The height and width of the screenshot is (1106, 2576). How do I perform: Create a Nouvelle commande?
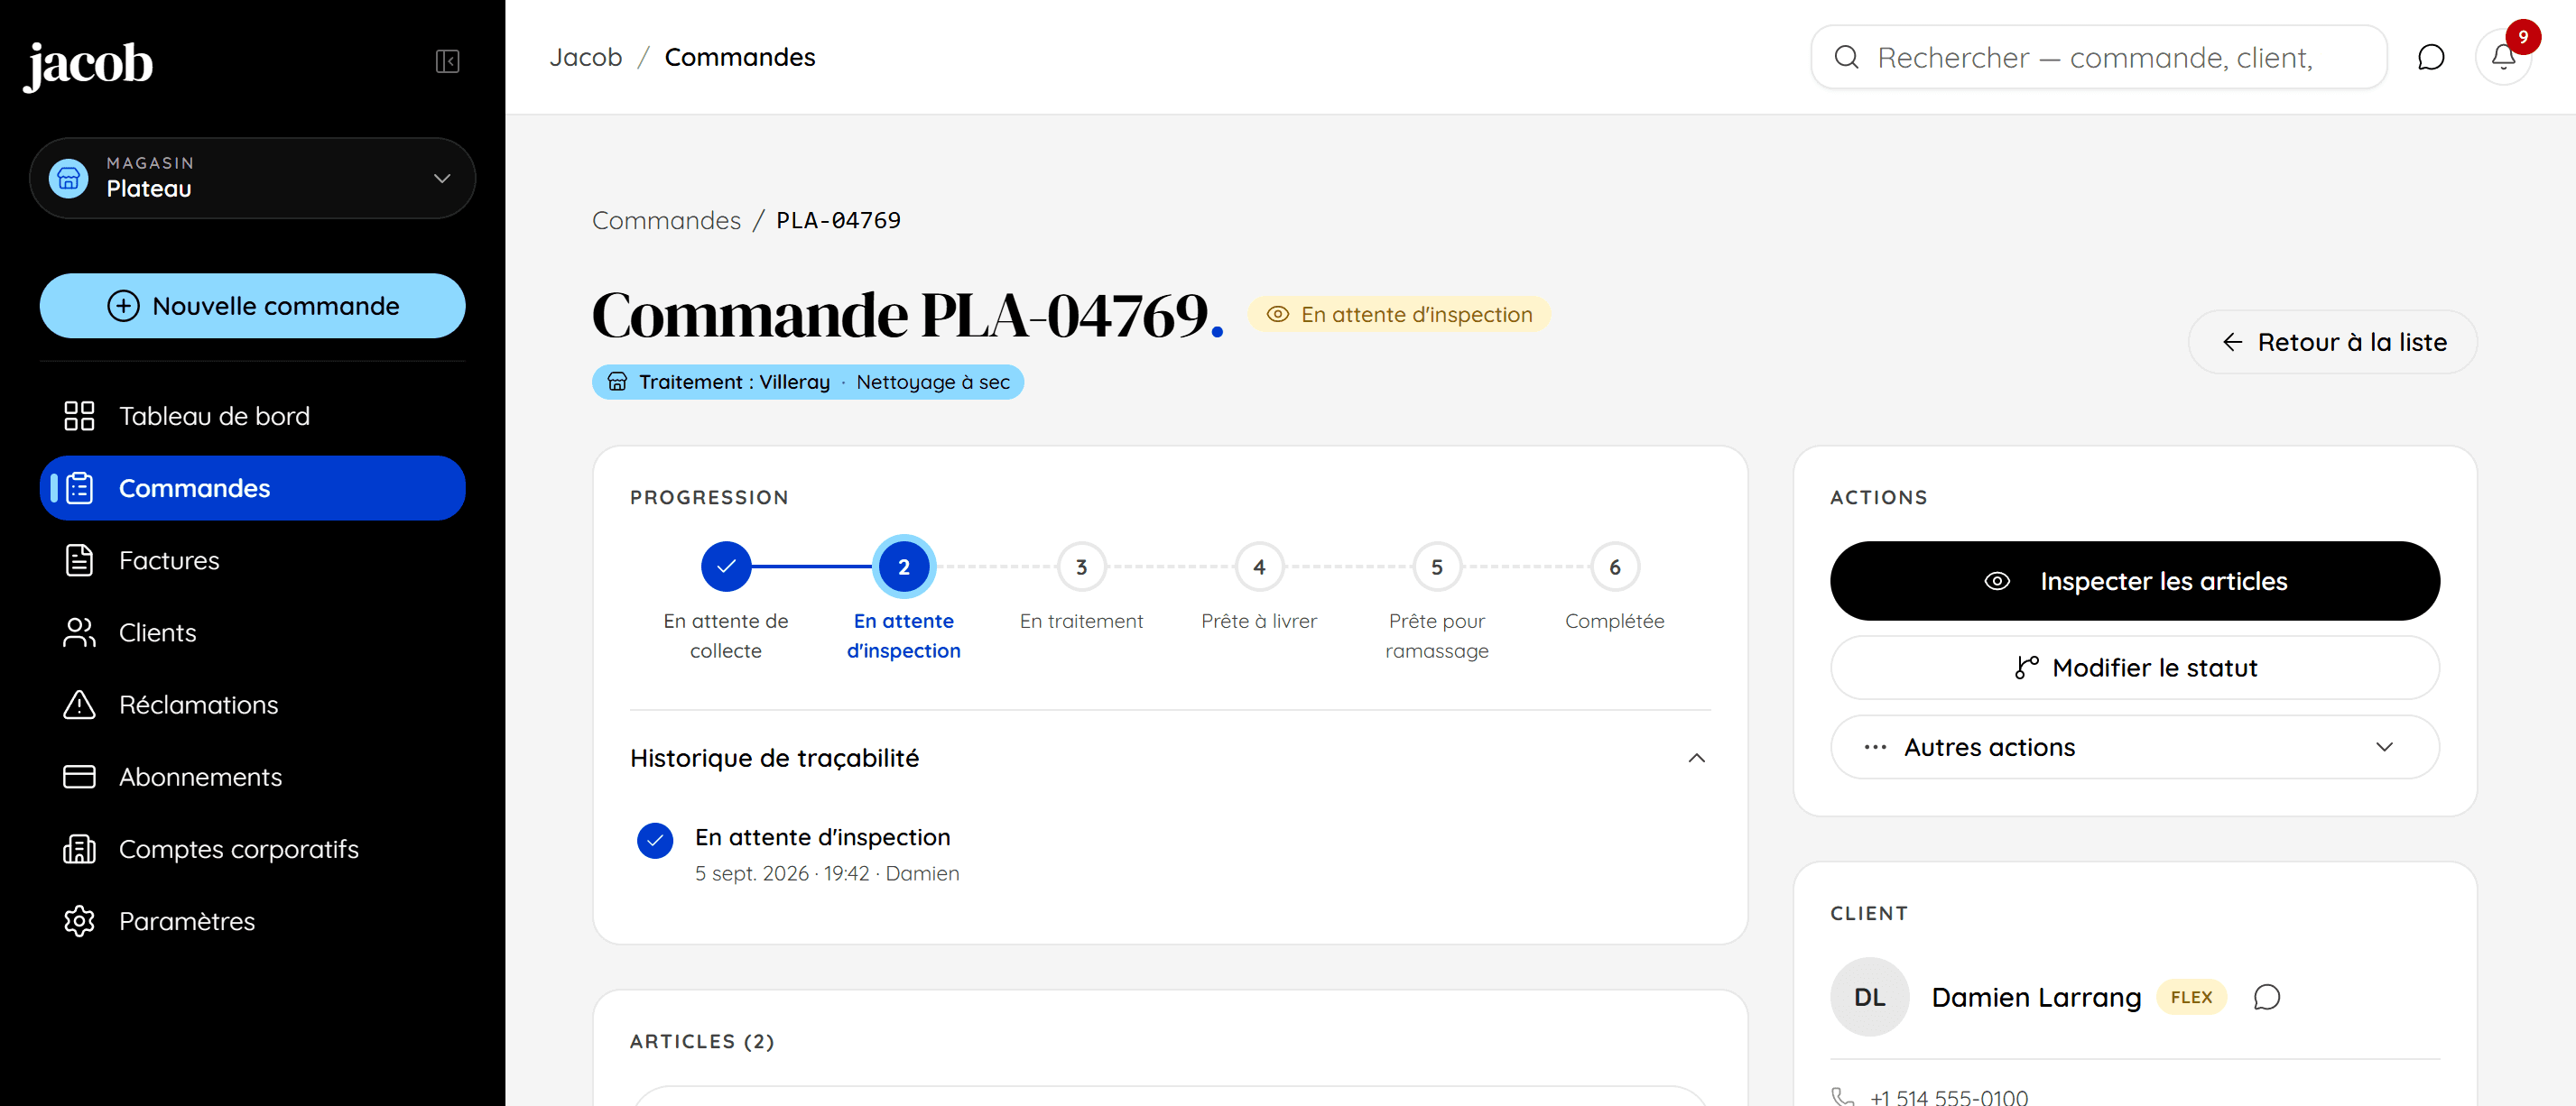pos(252,306)
